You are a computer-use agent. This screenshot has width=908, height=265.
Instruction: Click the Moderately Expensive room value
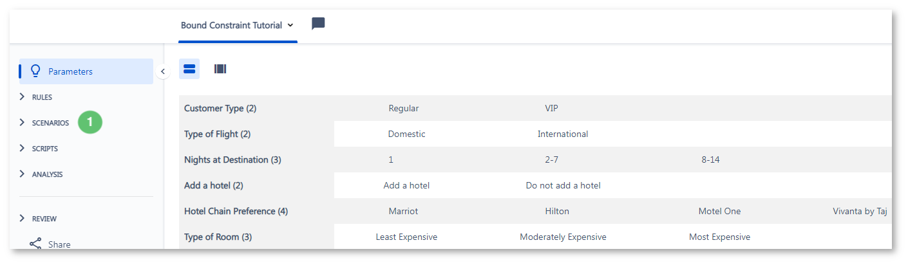point(563,237)
